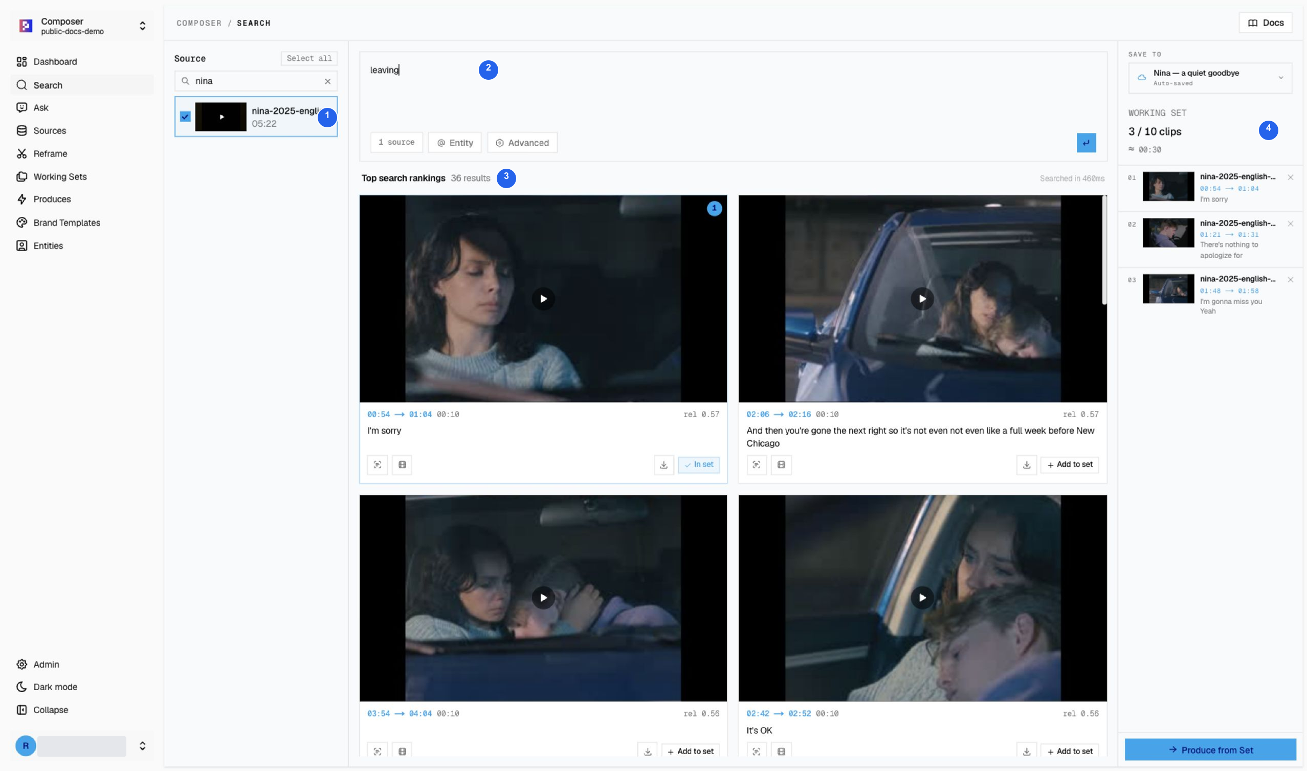The image size is (1307, 771).
Task: Toggle In set on I'm sorry clip
Action: click(698, 465)
